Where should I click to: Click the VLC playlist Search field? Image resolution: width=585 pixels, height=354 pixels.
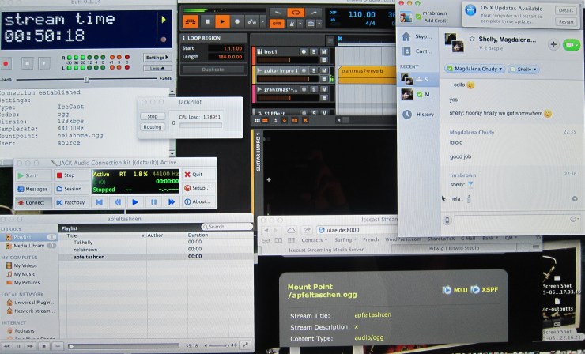(x=227, y=227)
